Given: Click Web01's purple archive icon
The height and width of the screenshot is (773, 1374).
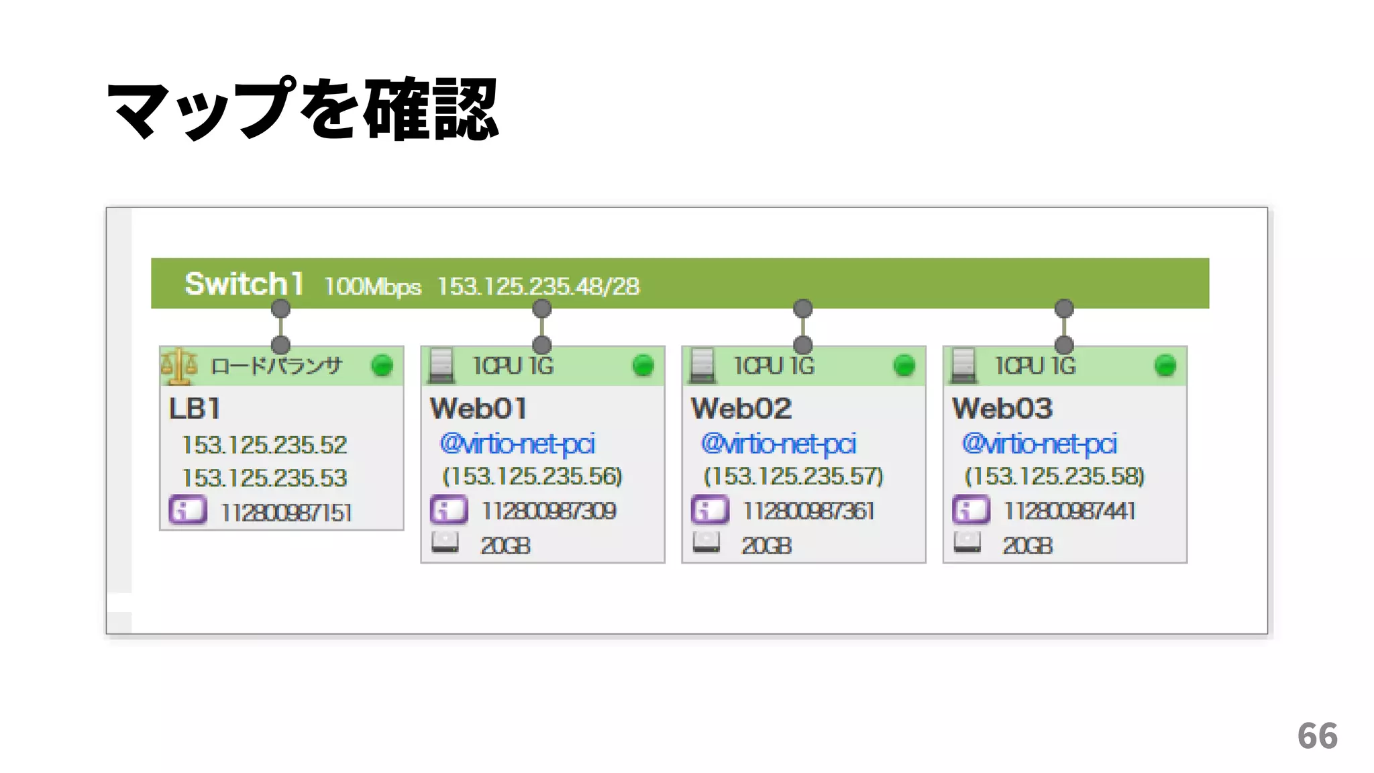Looking at the screenshot, I should point(449,509).
